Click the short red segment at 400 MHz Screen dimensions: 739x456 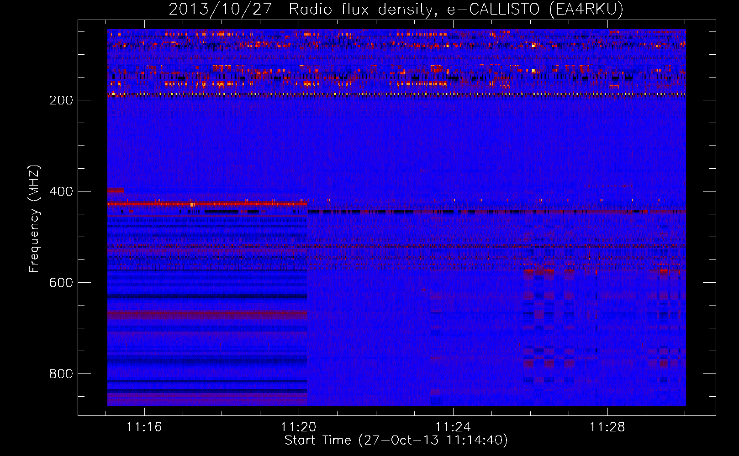[x=115, y=190]
